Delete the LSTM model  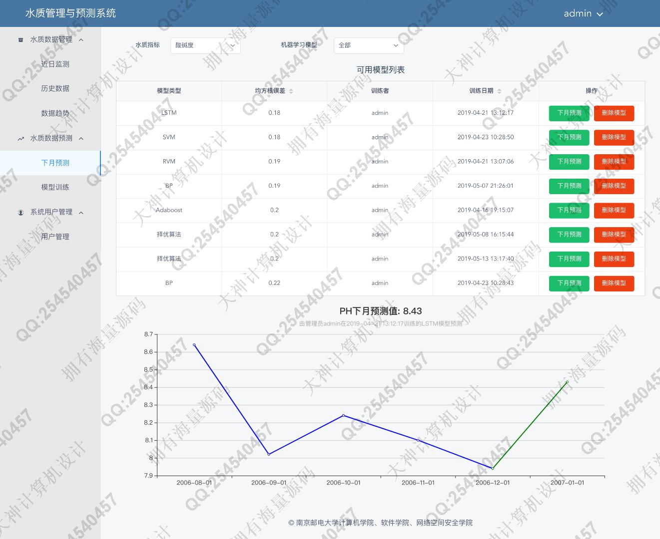click(614, 113)
